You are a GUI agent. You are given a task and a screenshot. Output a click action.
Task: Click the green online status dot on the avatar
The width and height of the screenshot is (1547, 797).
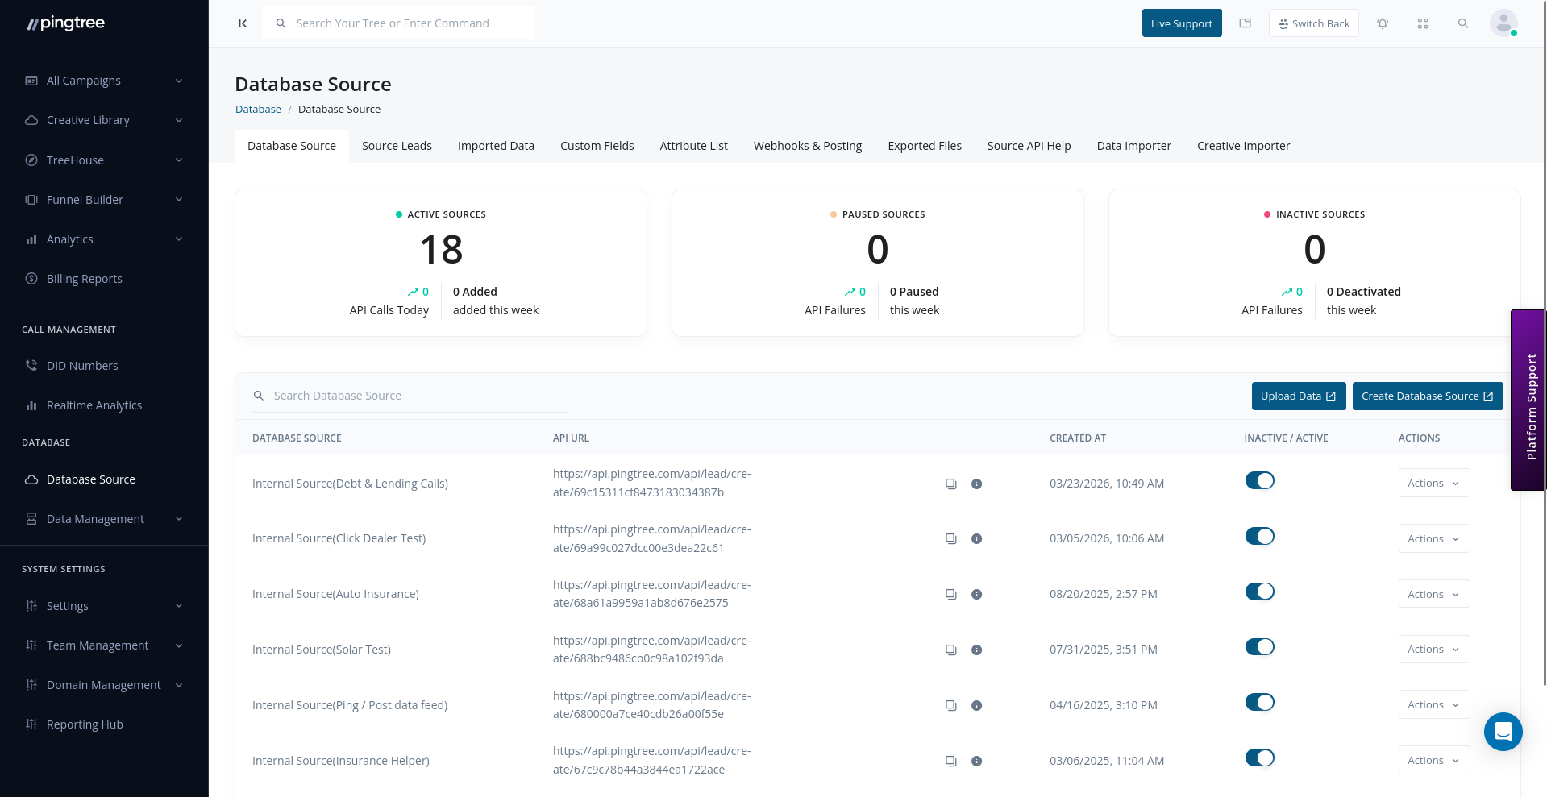coord(1515,32)
